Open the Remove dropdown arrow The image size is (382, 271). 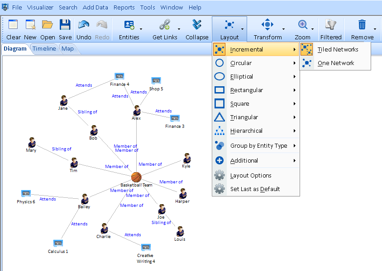point(375,29)
